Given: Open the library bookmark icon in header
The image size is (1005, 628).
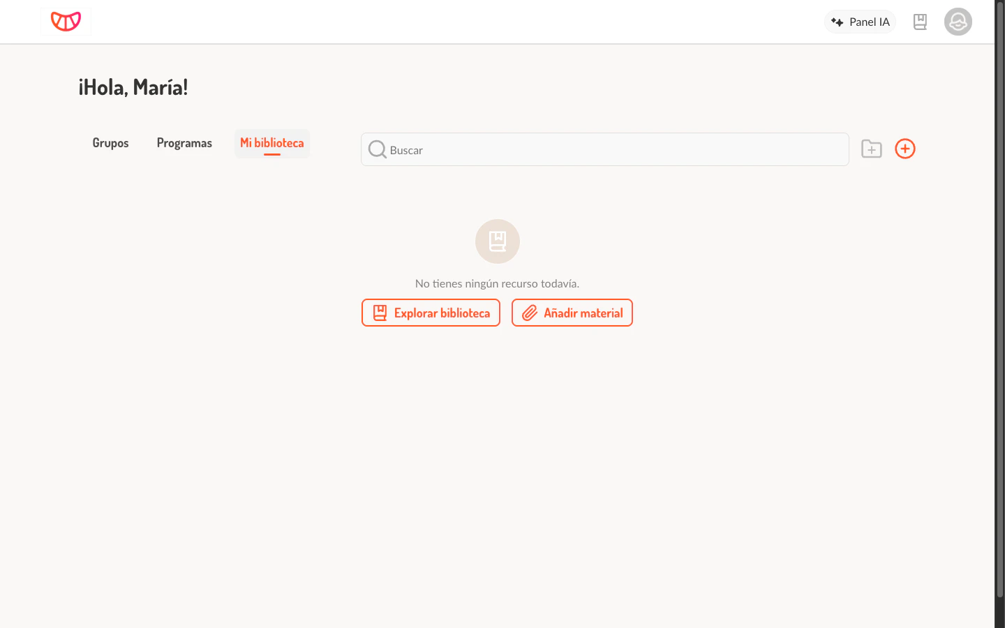Looking at the screenshot, I should pyautogui.click(x=920, y=22).
